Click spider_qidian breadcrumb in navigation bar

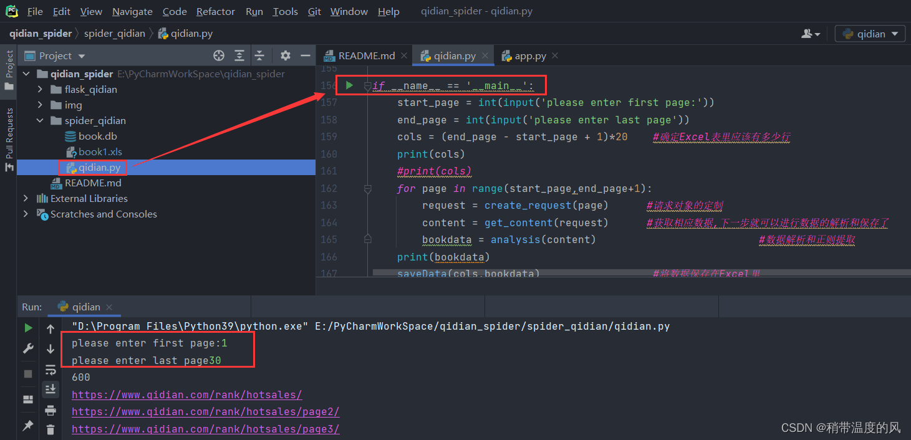[114, 33]
